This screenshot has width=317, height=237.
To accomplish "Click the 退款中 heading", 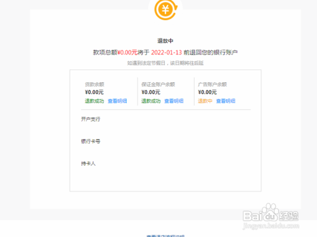I will pyautogui.click(x=165, y=40).
